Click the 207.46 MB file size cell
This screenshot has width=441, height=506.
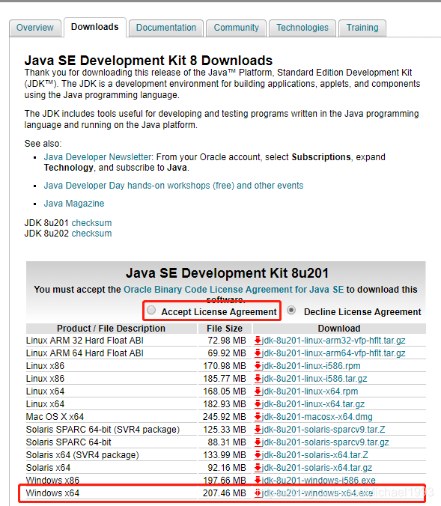click(x=225, y=493)
